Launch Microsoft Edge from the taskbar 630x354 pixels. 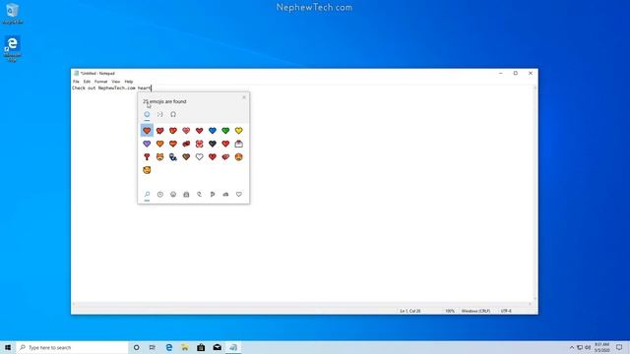[x=168, y=347]
